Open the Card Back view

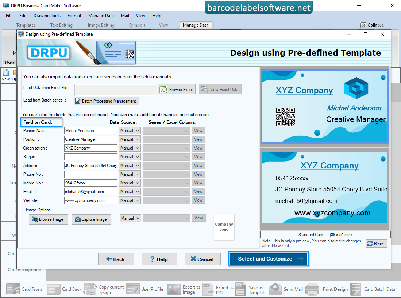(64, 289)
